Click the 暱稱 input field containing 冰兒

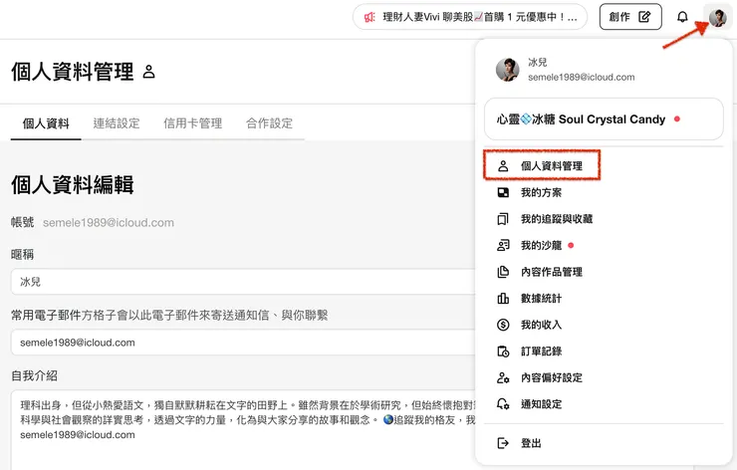click(244, 282)
